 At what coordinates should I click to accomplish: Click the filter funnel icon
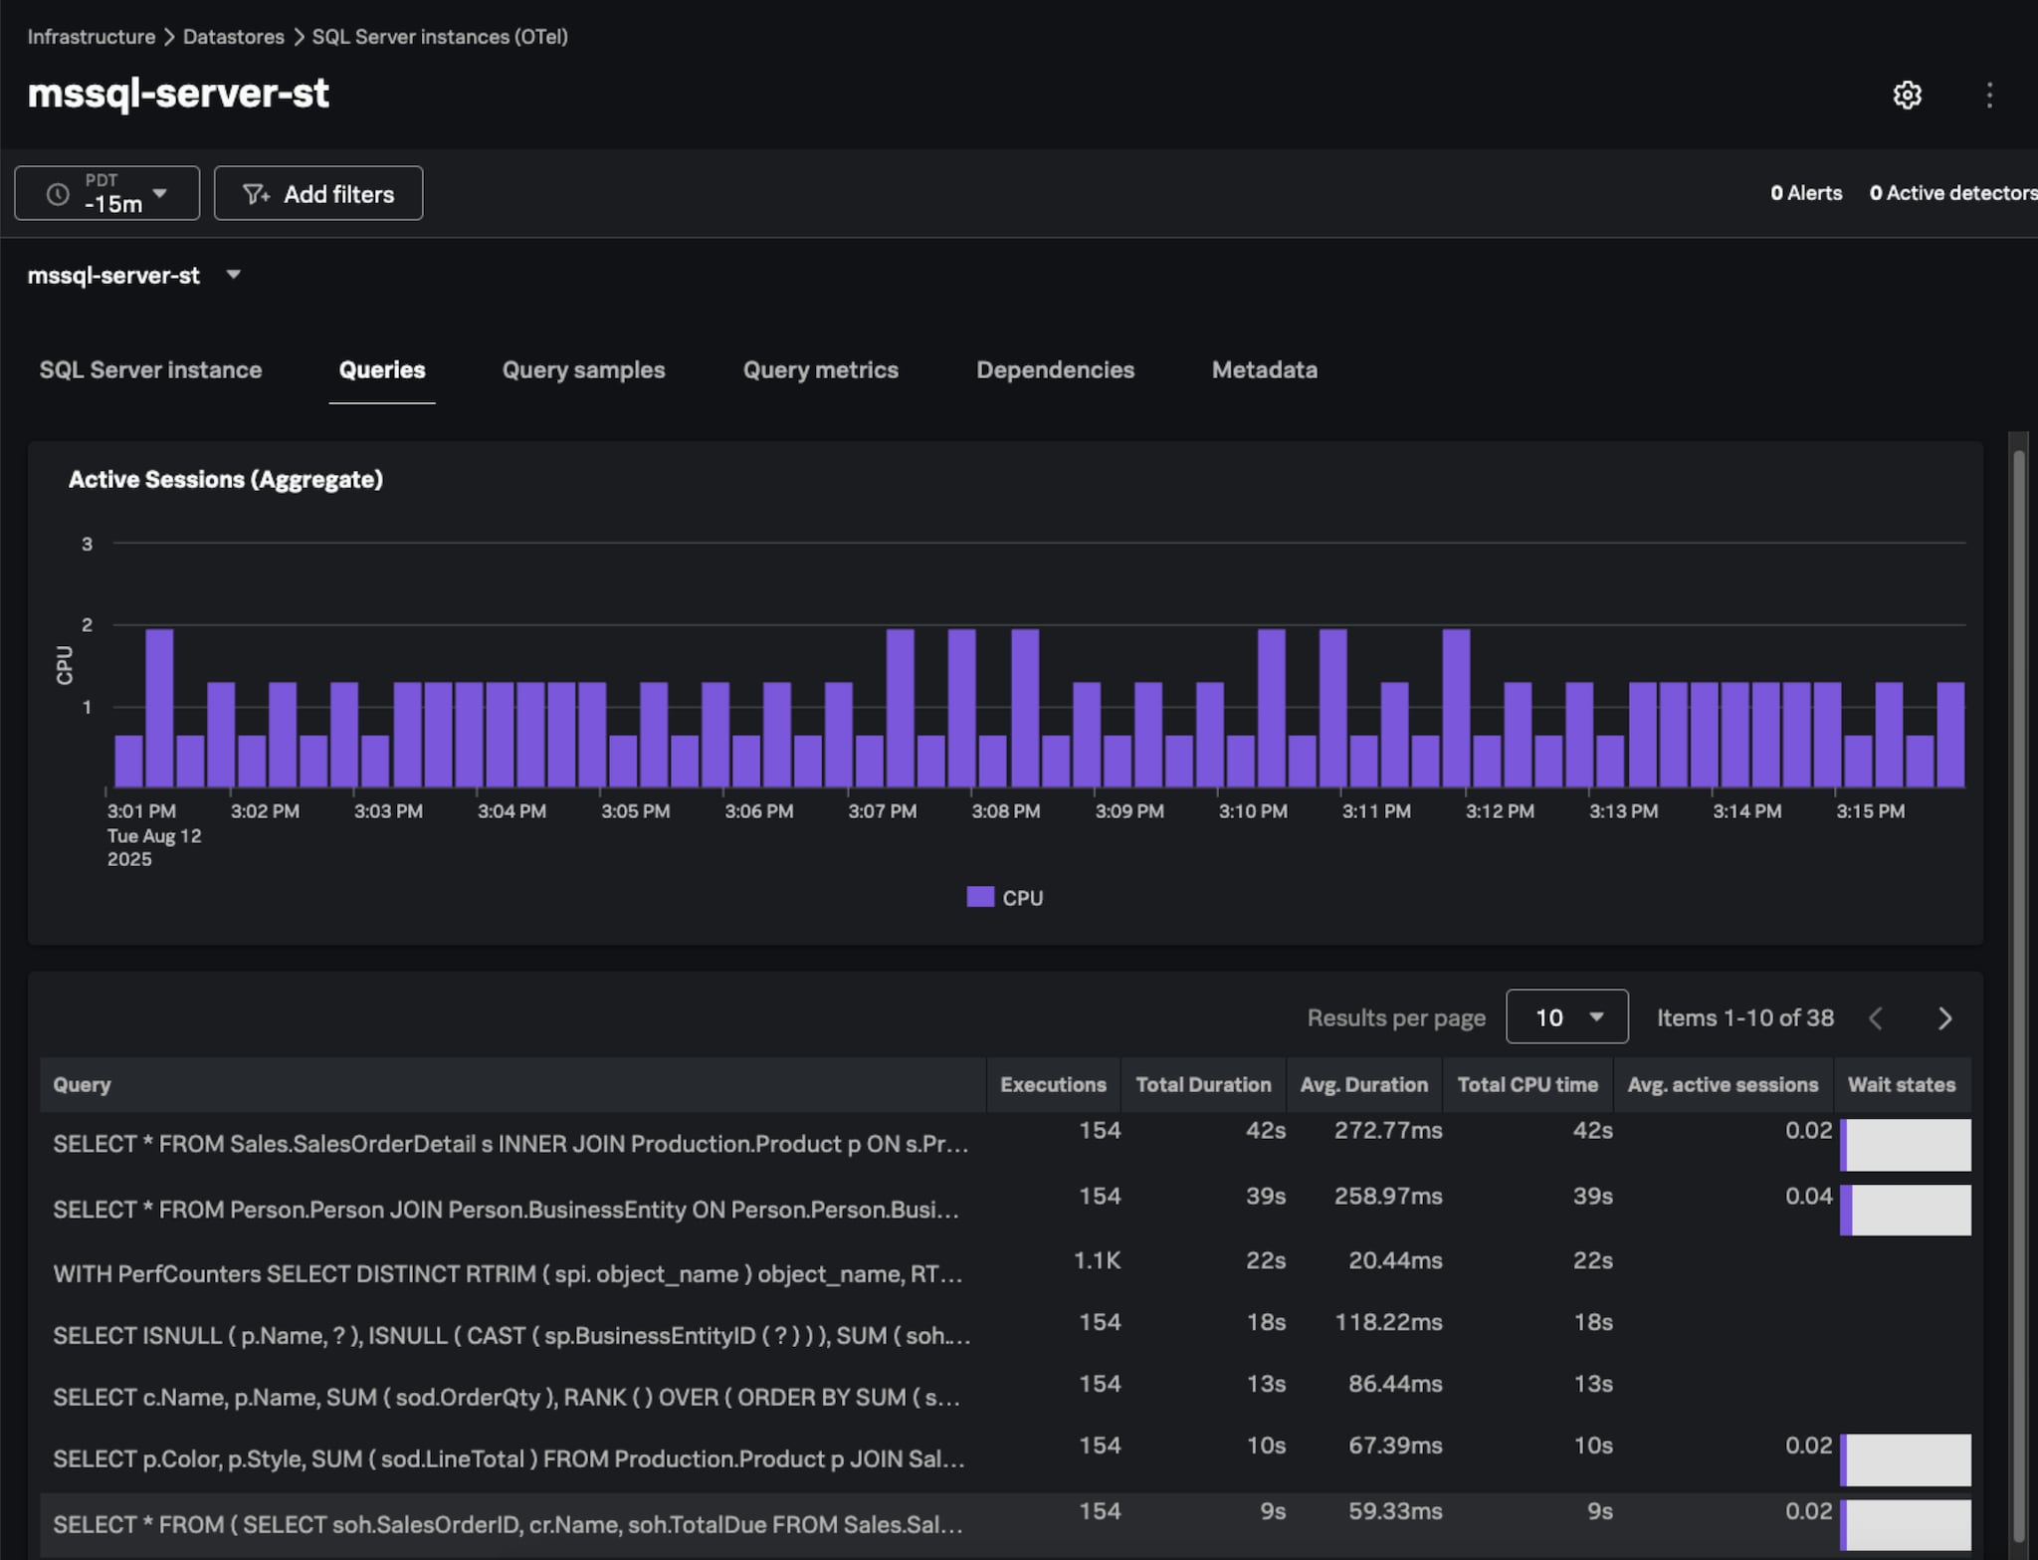(x=256, y=194)
